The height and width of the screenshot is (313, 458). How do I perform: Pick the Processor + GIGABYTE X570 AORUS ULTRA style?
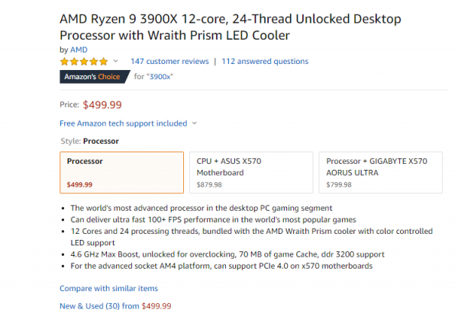click(x=380, y=172)
